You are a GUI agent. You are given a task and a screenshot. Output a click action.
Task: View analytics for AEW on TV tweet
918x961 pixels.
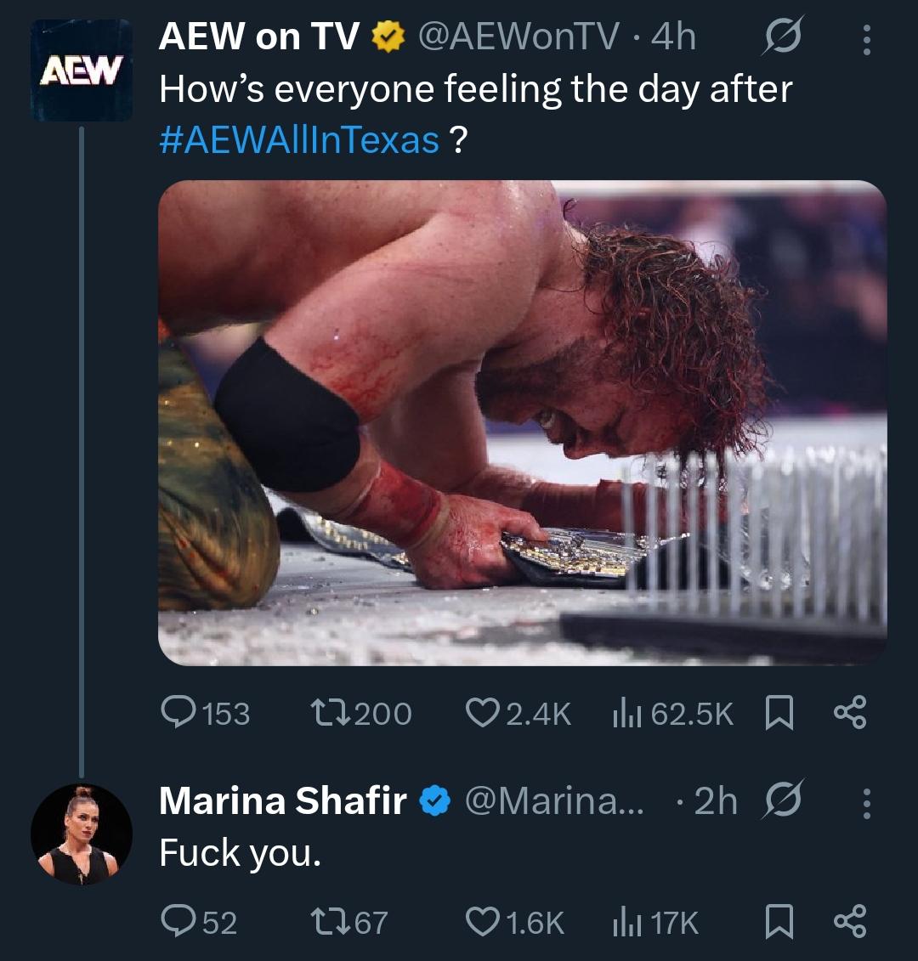coord(623,713)
